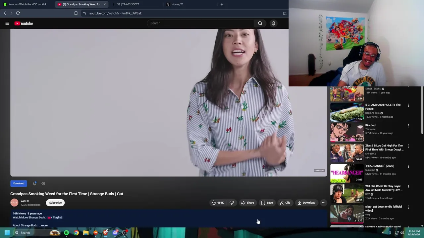
Task: Click the video player to pause
Action: click(169, 102)
